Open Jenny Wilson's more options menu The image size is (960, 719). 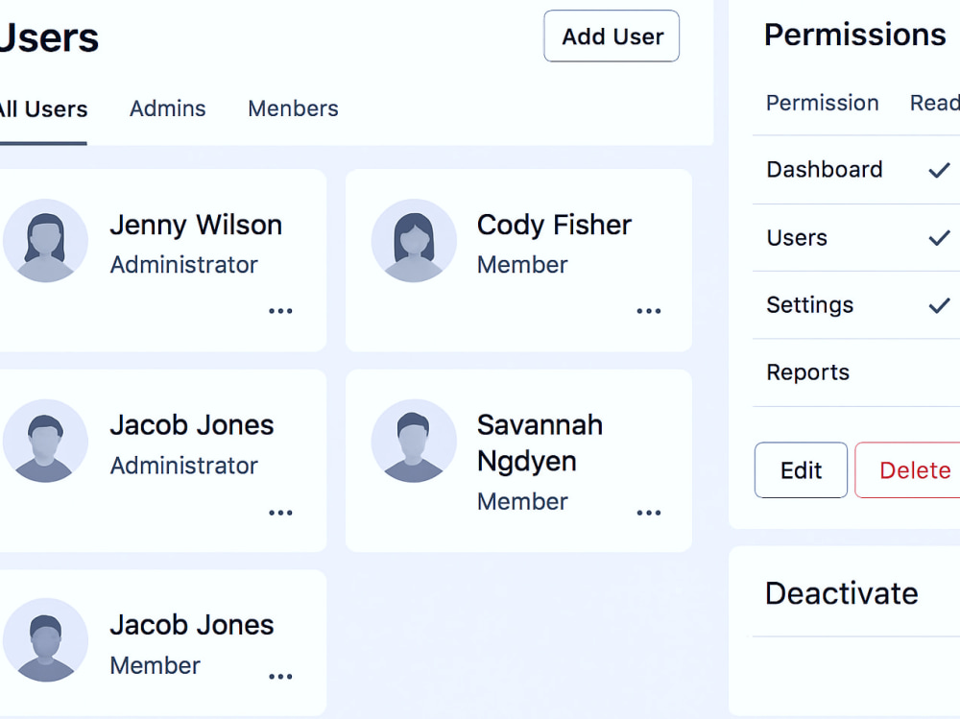click(x=280, y=311)
